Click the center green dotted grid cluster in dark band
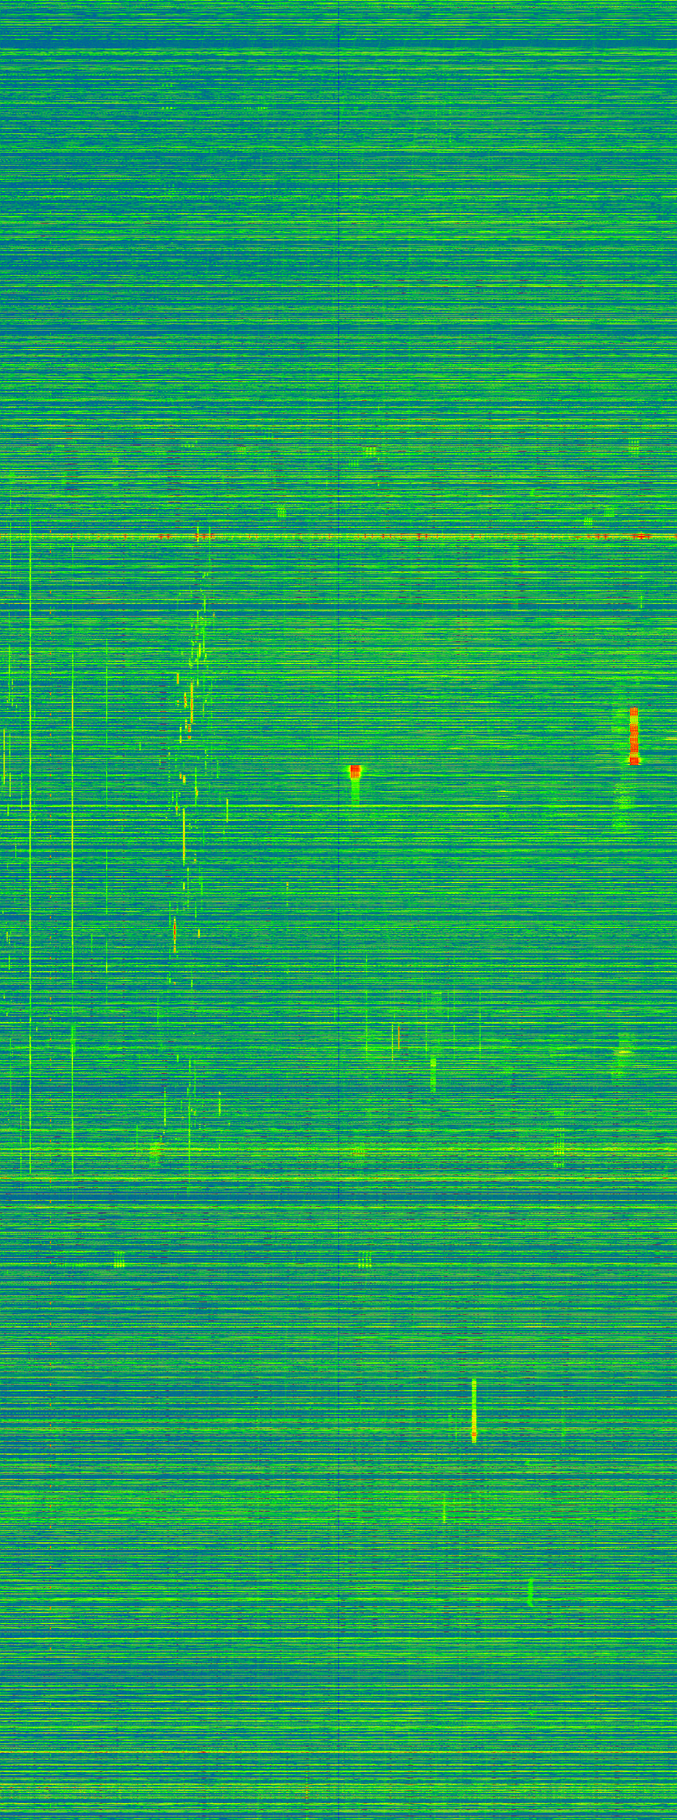Viewport: 677px width, 1820px height. point(365,1260)
